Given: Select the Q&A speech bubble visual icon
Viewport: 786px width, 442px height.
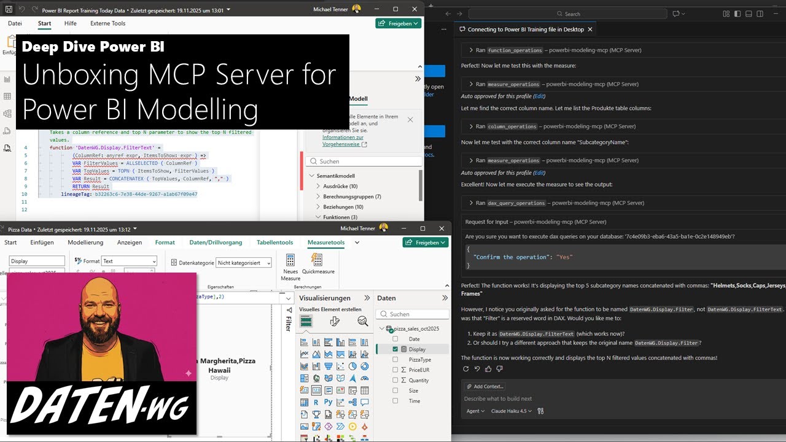Looking at the screenshot, I should pyautogui.click(x=365, y=403).
